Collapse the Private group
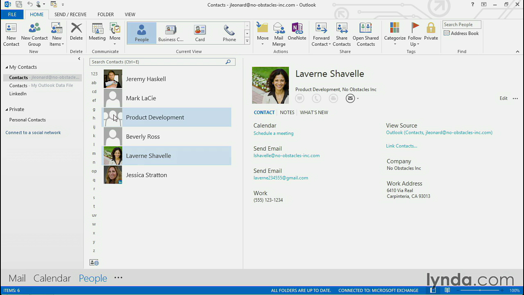The height and width of the screenshot is (295, 524). click(x=7, y=109)
